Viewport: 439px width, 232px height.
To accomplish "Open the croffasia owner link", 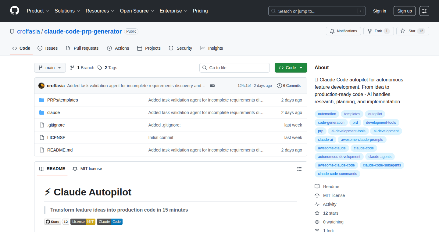I will (28, 31).
